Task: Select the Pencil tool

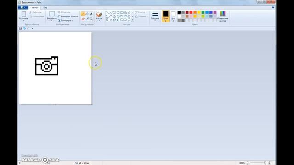Action: tap(83, 14)
